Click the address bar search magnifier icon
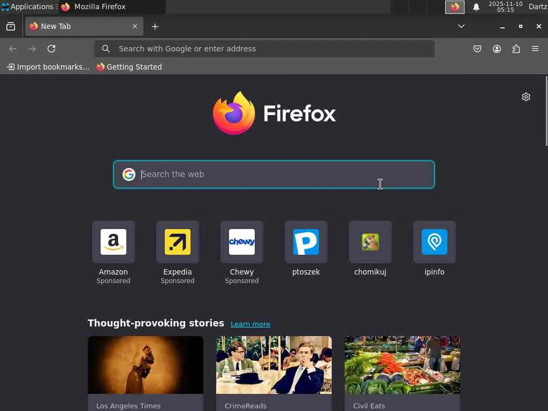 pos(105,49)
